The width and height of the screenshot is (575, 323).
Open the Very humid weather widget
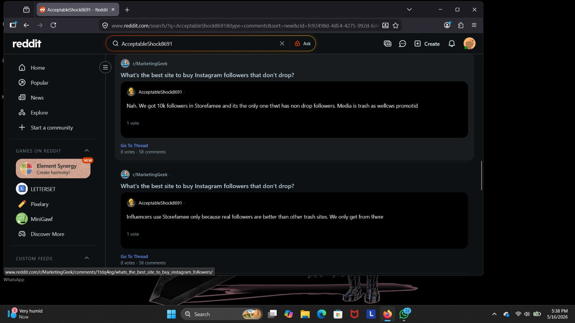coord(25,314)
